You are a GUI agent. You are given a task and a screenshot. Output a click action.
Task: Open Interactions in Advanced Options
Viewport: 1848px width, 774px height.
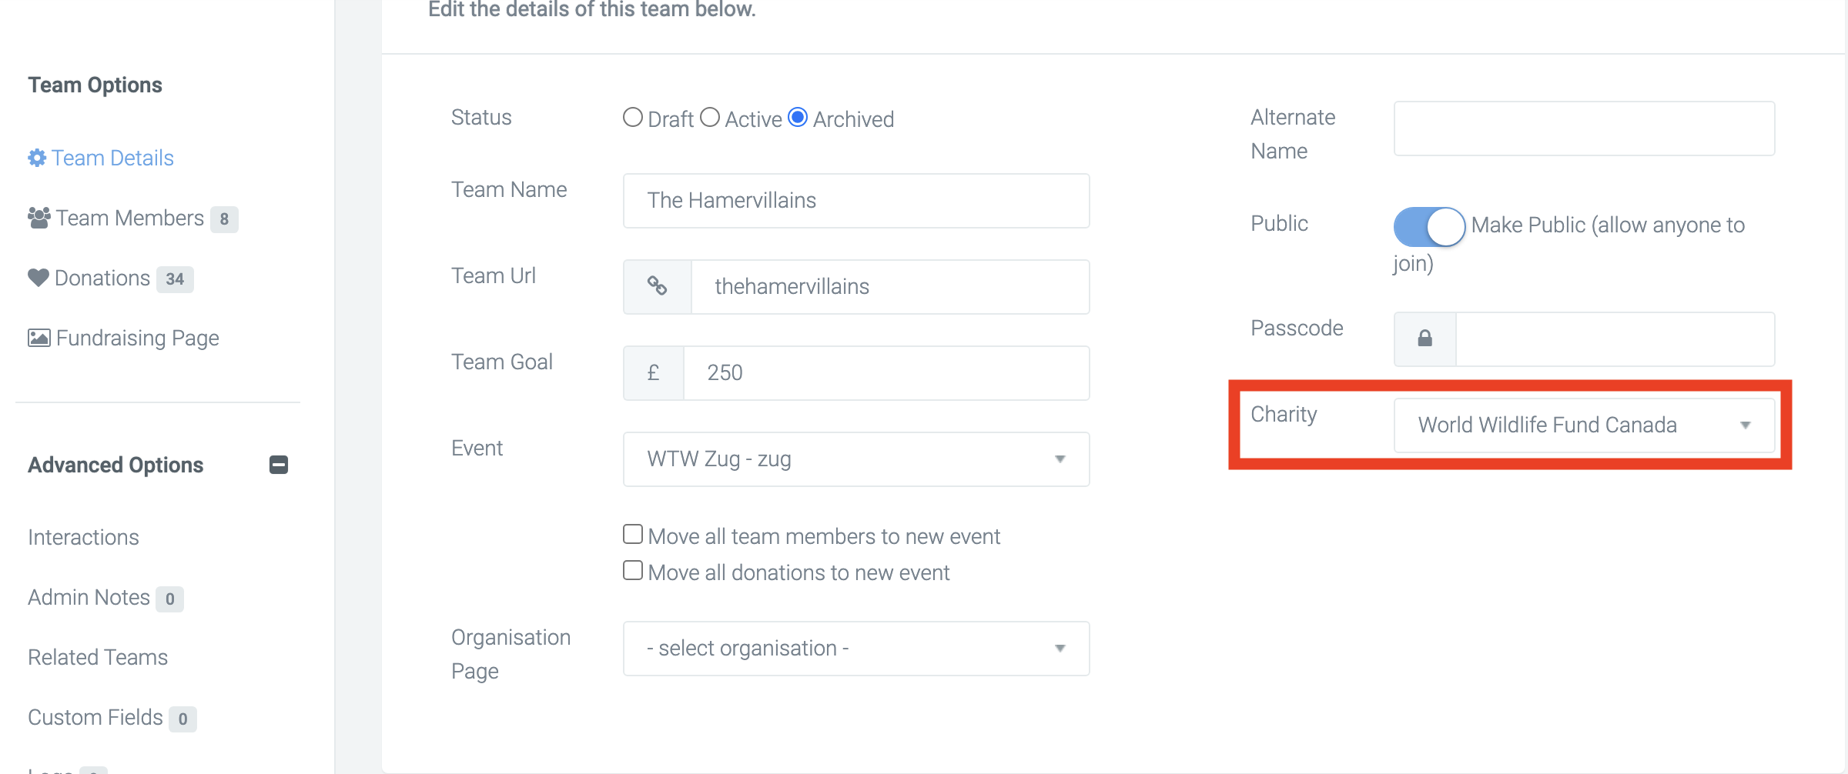pos(83,537)
